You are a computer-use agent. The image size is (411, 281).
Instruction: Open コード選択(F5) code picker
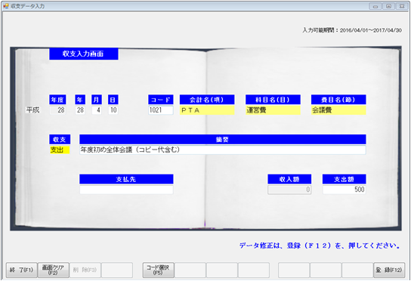159,270
